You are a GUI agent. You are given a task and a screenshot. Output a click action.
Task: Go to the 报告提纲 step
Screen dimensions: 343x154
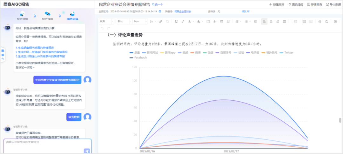(47, 16)
